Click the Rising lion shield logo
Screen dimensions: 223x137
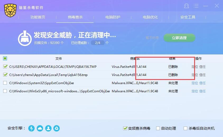point(10,11)
